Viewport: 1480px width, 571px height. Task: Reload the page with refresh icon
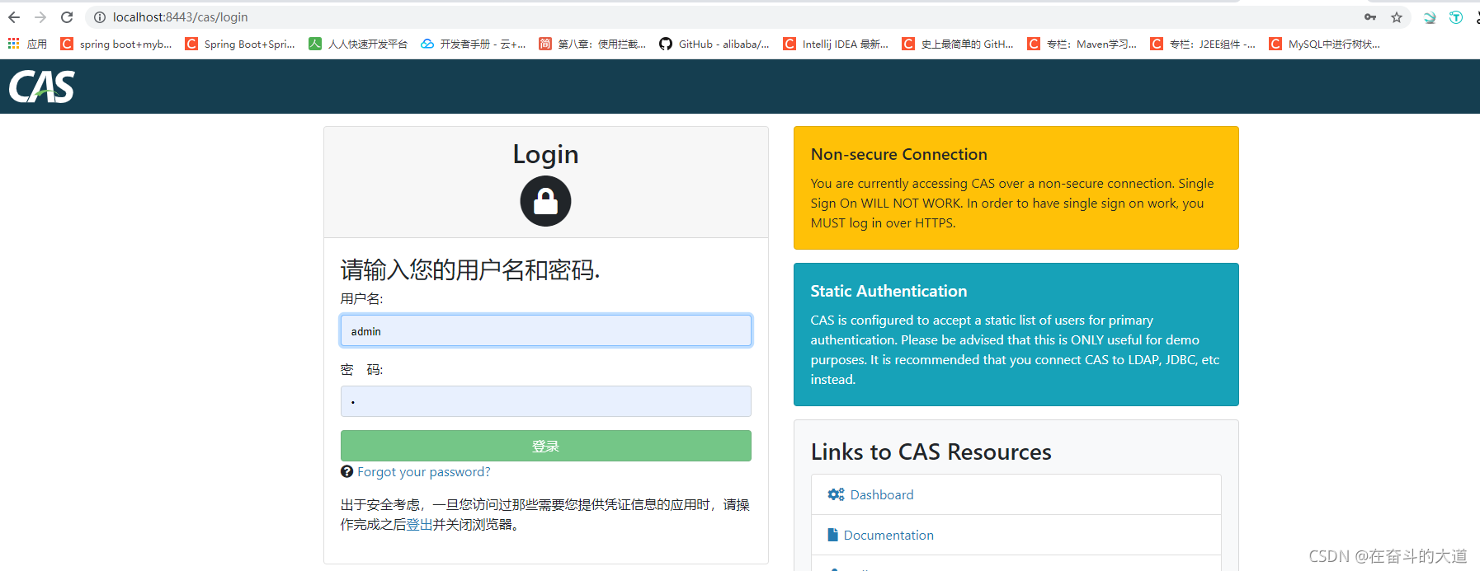[67, 17]
